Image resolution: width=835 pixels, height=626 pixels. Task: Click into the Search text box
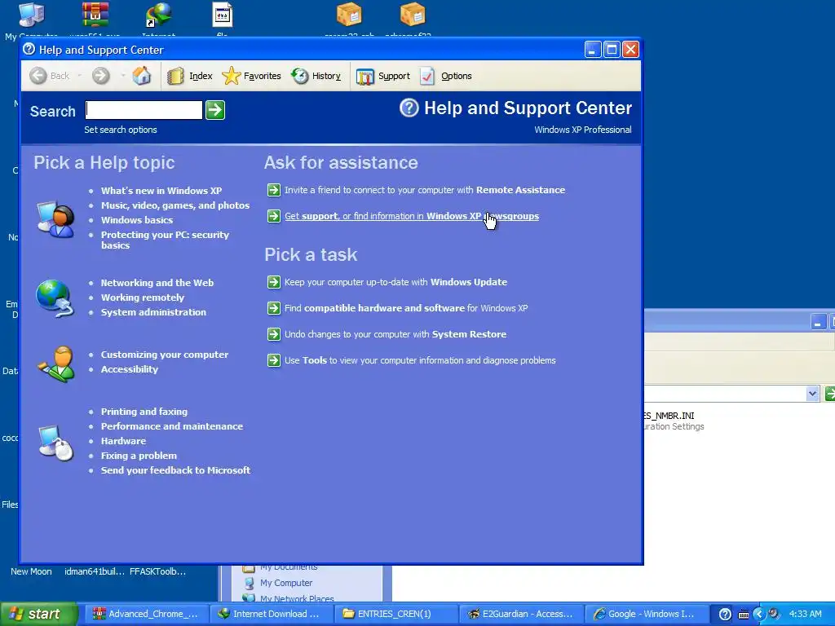coord(144,110)
